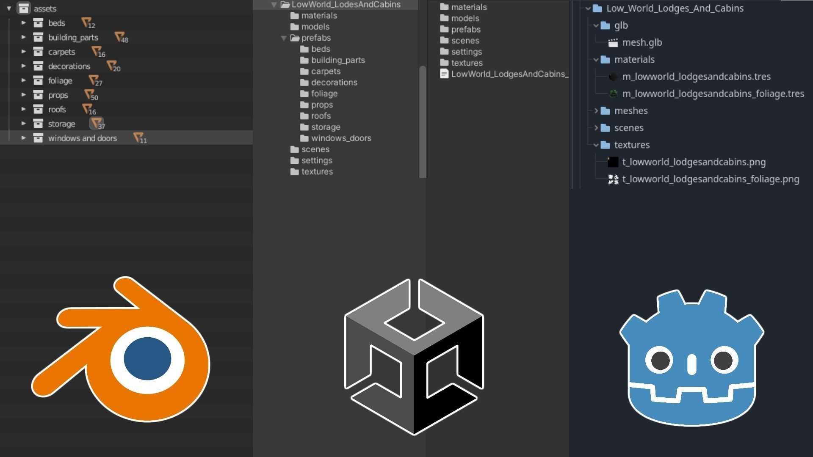The width and height of the screenshot is (813, 457).
Task: Expand the carpets collection arrow
Action: (x=24, y=52)
